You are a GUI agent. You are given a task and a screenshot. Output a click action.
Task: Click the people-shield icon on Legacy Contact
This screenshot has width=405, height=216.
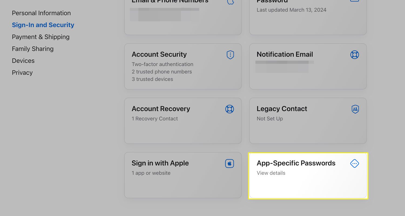(x=355, y=109)
